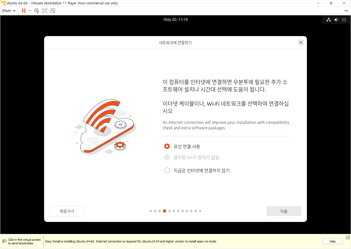Screen dimensions: 351x249
Task: Click the 'Easy Install is installing' message
Action: pyautogui.click(x=131, y=241)
